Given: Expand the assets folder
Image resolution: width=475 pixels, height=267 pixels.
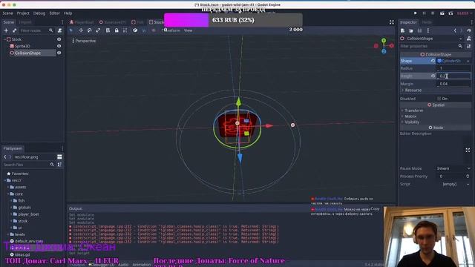Looking at the screenshot, I should [8, 187].
